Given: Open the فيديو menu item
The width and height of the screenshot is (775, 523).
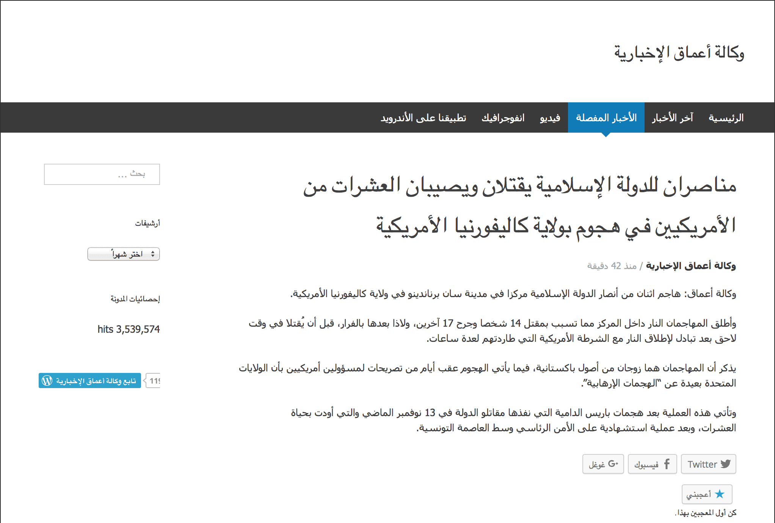Looking at the screenshot, I should 550,118.
